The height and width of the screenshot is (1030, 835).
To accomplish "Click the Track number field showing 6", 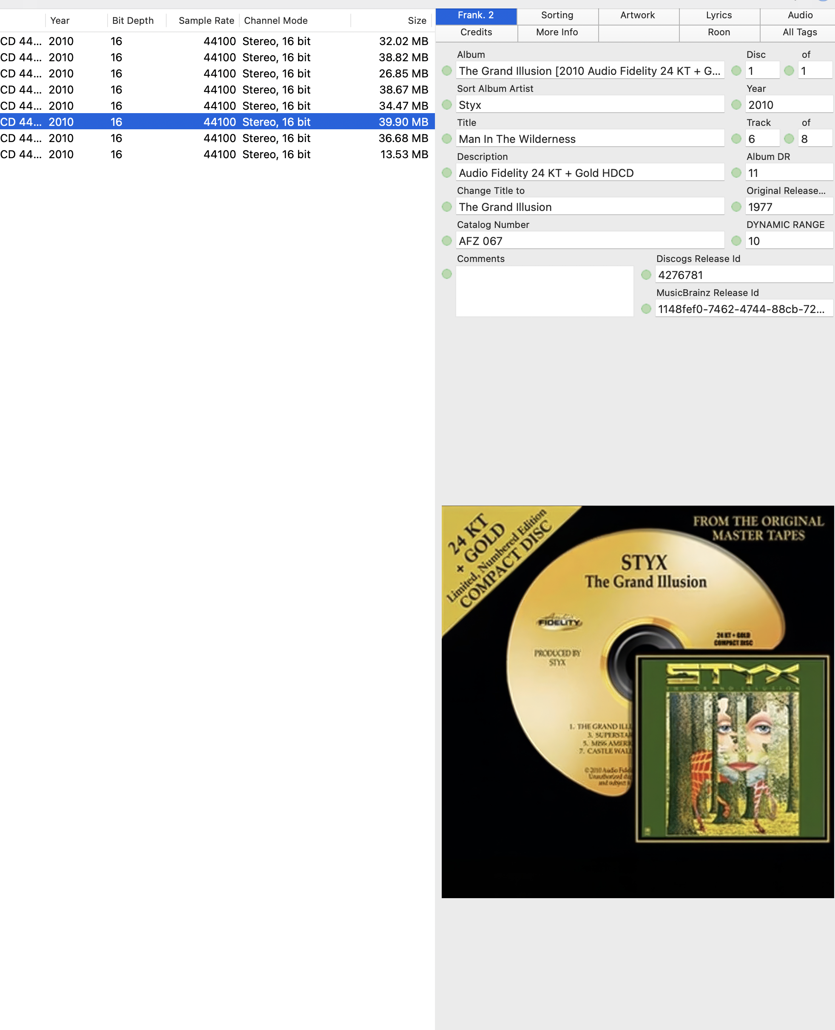I will tap(762, 139).
